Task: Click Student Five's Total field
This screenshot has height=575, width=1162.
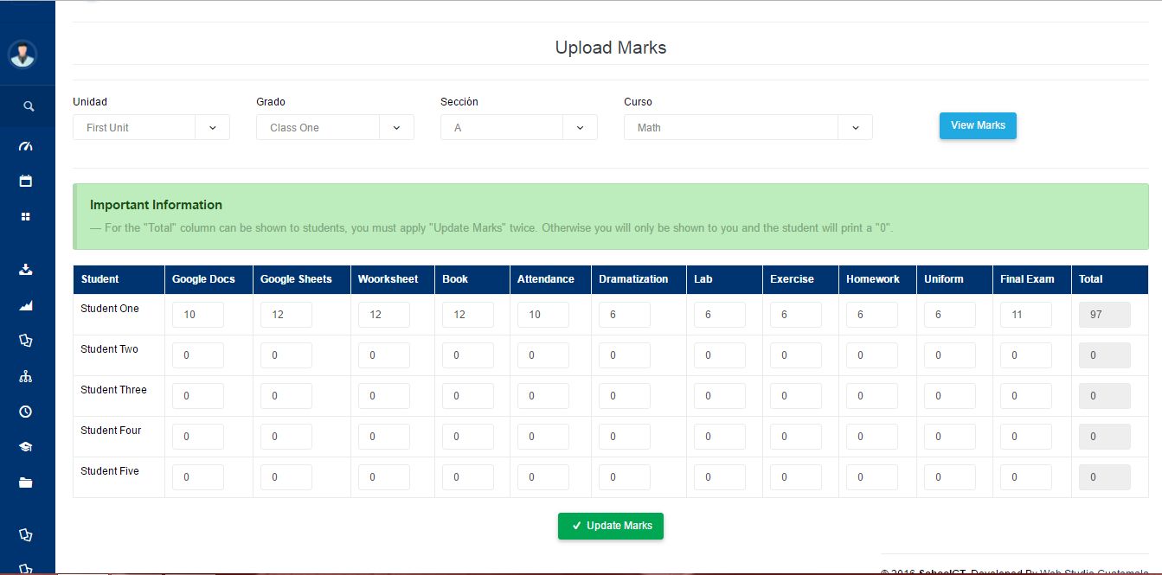Action: [1105, 477]
